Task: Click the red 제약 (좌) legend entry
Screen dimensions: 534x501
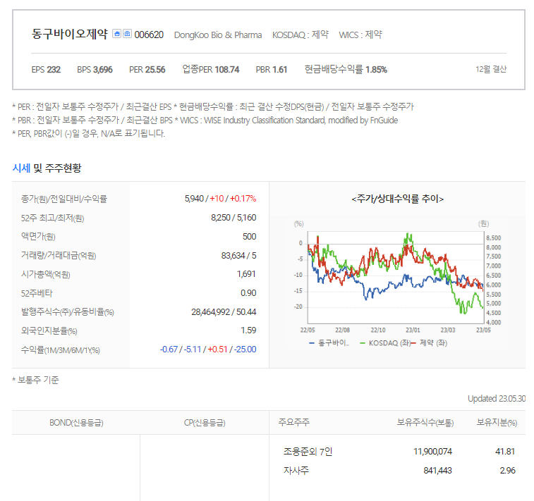Action: click(x=430, y=343)
